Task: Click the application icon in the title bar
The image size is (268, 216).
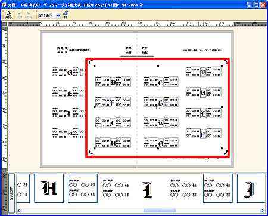Action: (4, 5)
